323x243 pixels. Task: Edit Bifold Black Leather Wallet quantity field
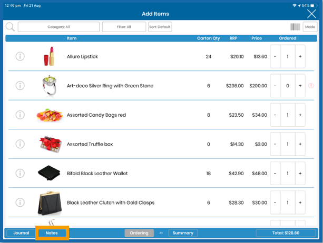(x=288, y=173)
